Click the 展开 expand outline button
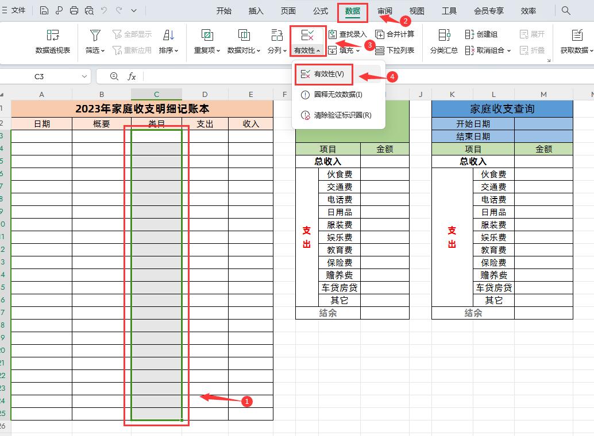 (x=533, y=34)
